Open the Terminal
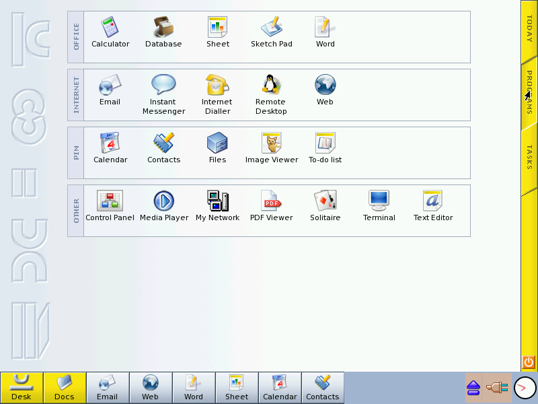Image resolution: width=538 pixels, height=404 pixels. 379,206
